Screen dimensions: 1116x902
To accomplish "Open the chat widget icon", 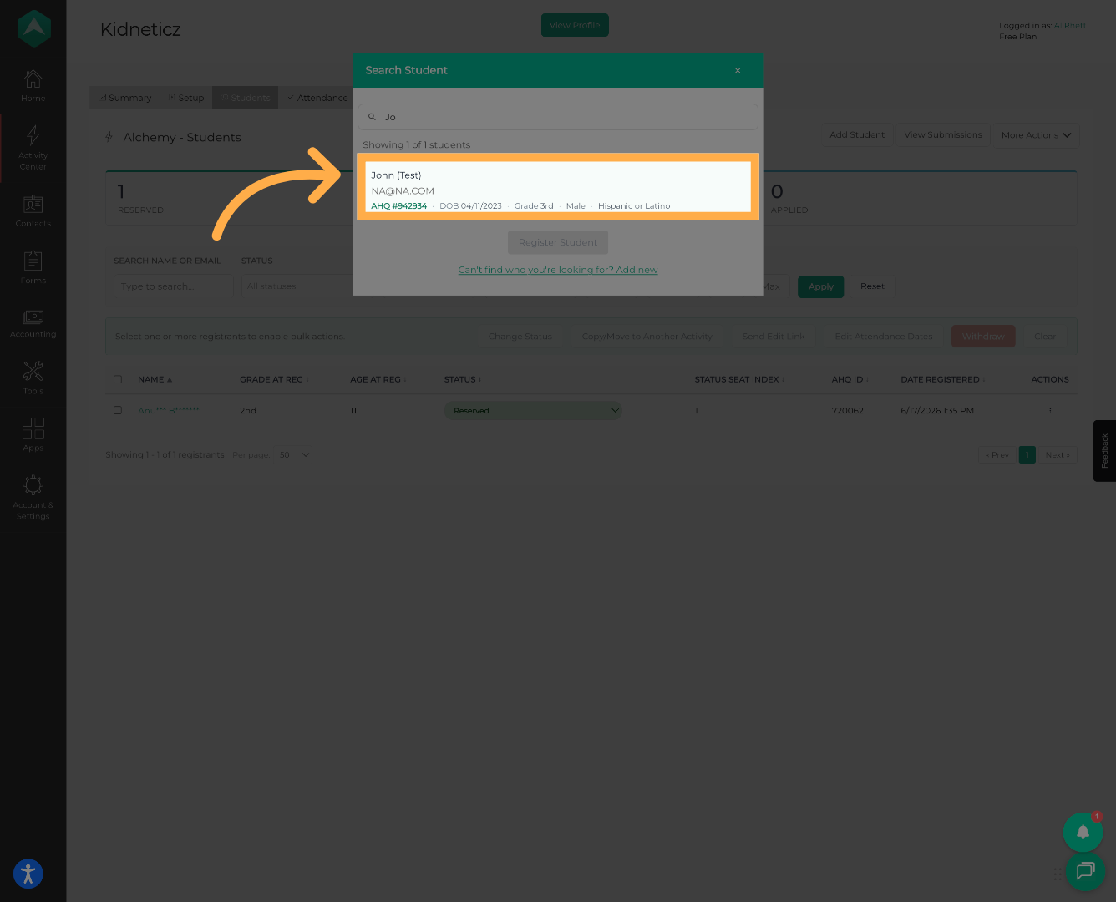I will pyautogui.click(x=1085, y=871).
